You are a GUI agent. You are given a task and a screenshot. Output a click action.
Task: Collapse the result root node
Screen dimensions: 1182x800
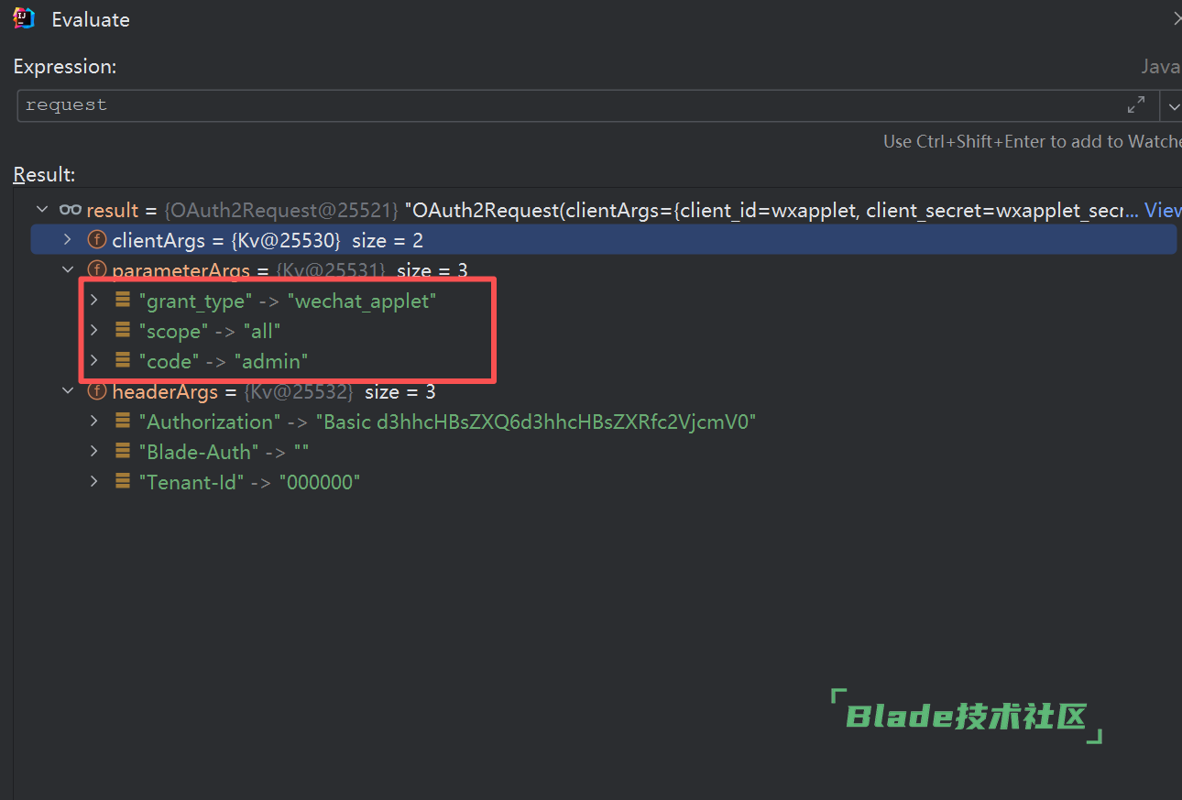41,210
